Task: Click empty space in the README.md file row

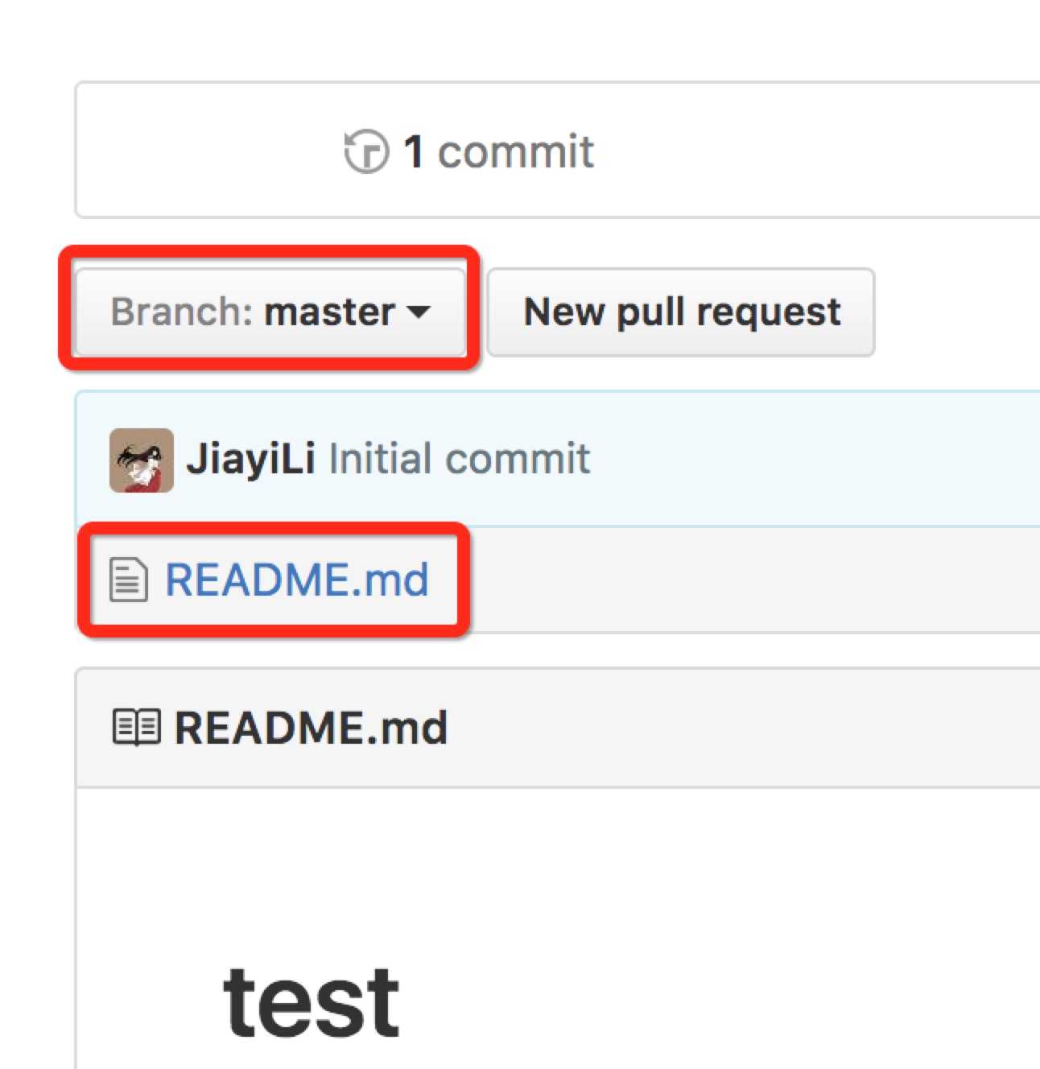Action: pos(749,580)
